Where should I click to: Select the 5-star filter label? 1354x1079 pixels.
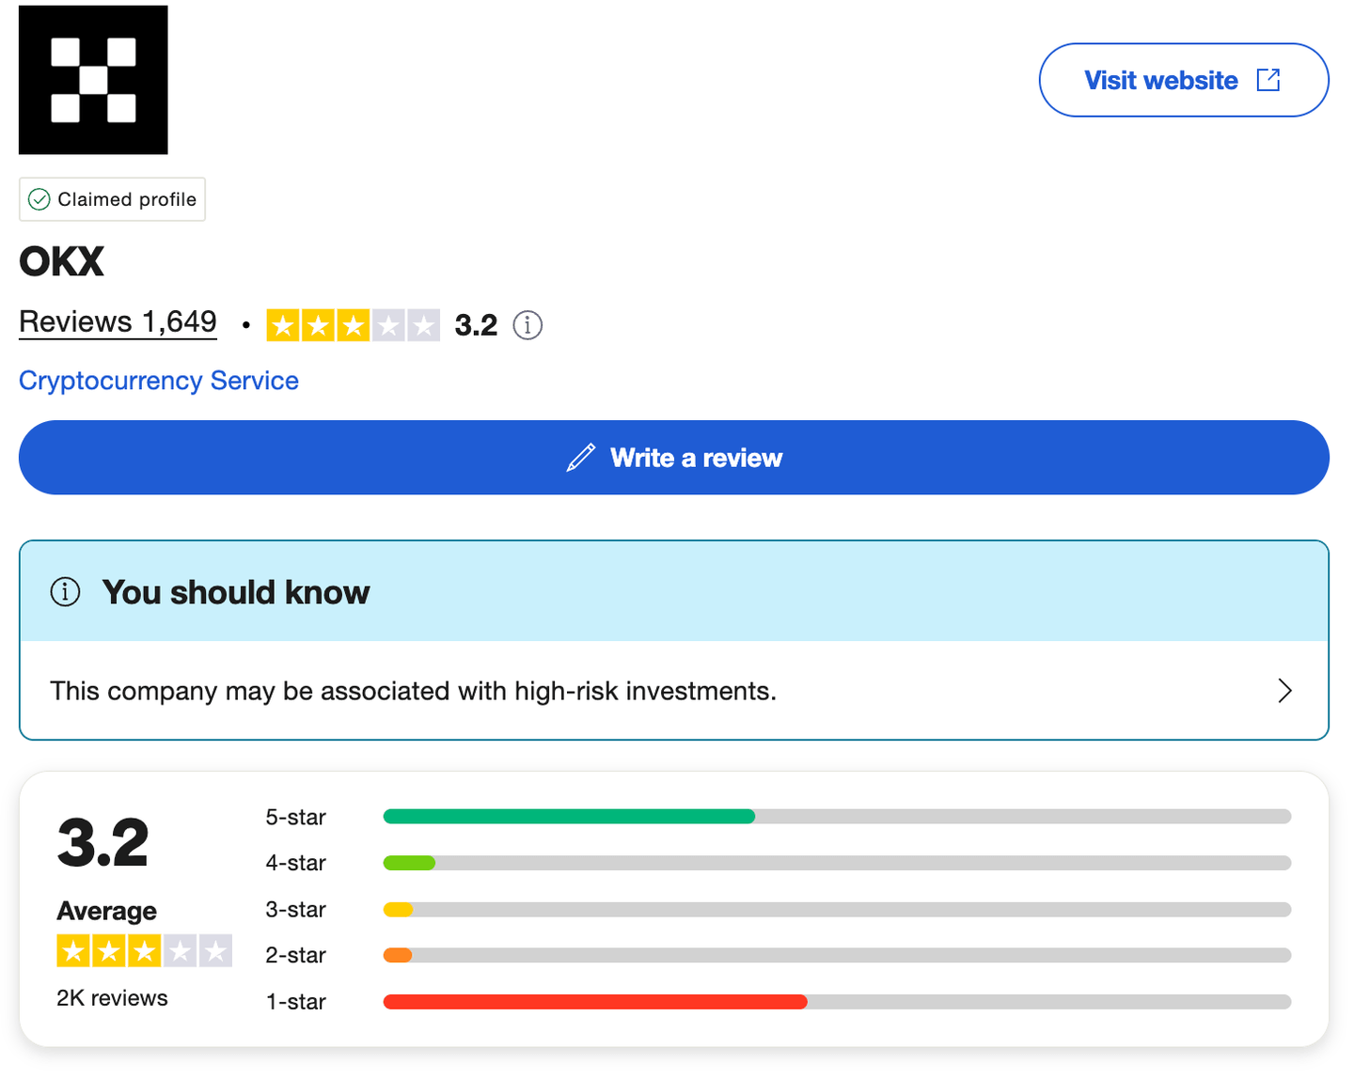[x=295, y=817]
